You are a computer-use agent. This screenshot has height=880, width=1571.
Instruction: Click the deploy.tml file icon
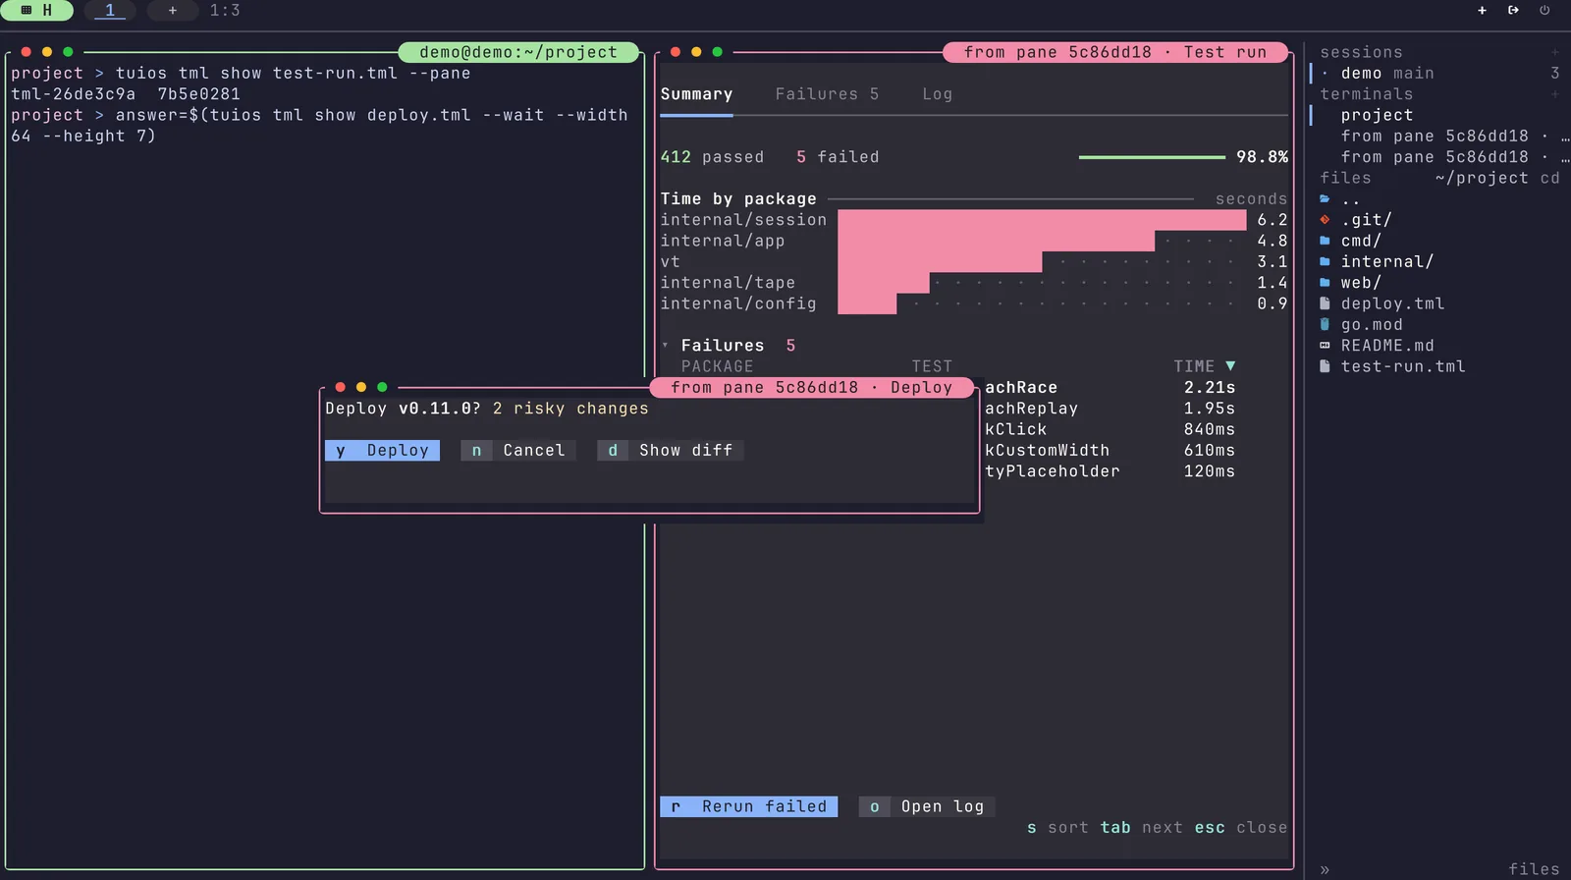pyautogui.click(x=1325, y=303)
